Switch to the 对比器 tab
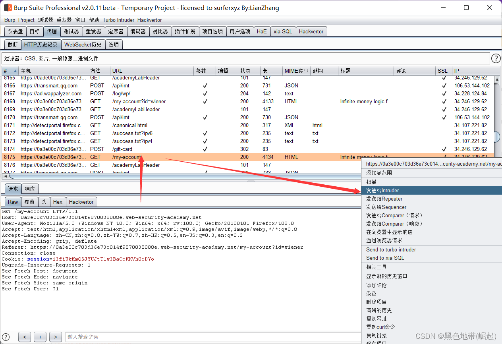This screenshot has width=502, height=344. pos(160,31)
